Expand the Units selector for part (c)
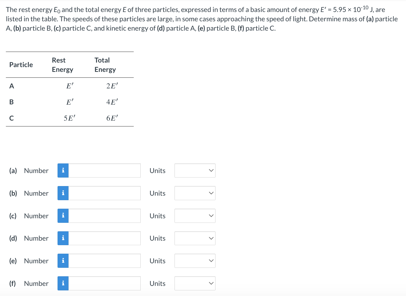The width and height of the screenshot is (406, 296). point(195,216)
